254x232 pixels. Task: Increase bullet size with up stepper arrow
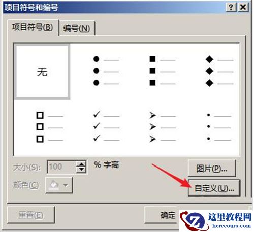click(x=81, y=164)
